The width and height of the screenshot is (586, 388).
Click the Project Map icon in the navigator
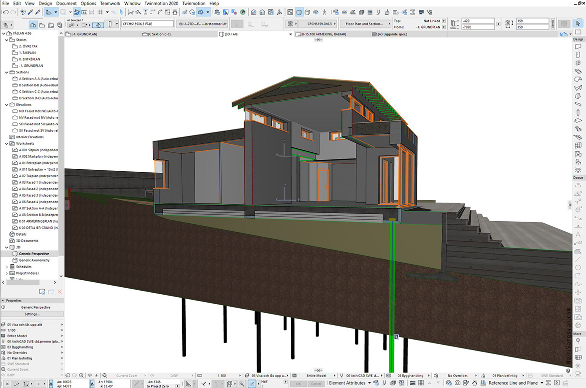pos(33,25)
